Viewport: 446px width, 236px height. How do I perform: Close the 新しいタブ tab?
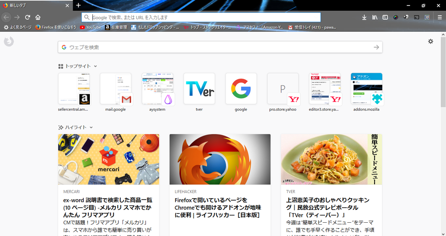67,5
